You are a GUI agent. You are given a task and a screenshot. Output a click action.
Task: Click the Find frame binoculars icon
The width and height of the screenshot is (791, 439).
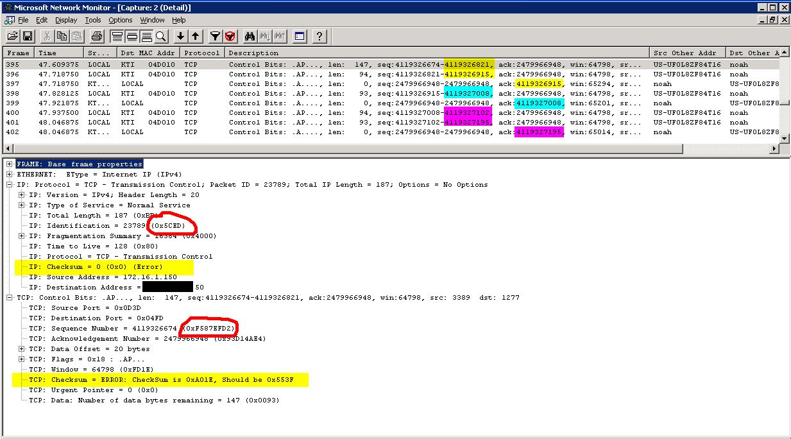tap(250, 36)
